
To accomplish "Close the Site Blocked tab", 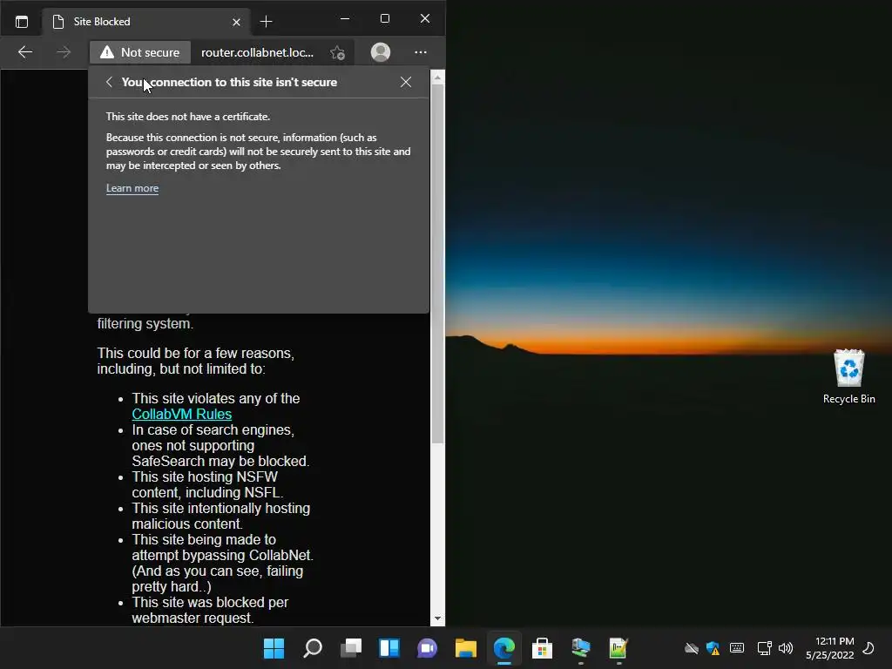I will (x=237, y=22).
